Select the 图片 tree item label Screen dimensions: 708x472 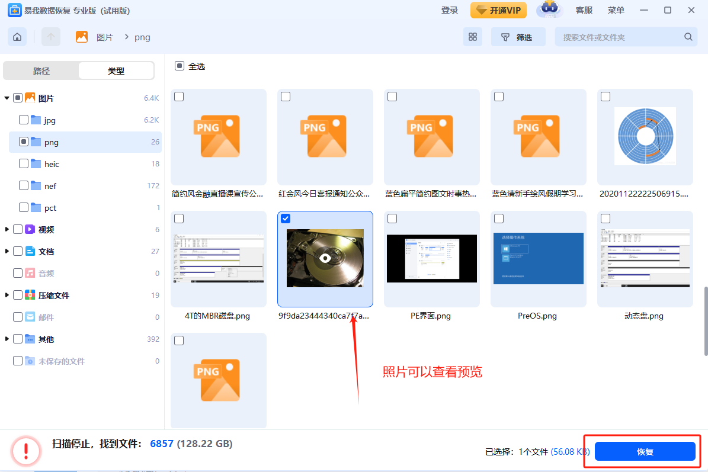[x=46, y=98]
